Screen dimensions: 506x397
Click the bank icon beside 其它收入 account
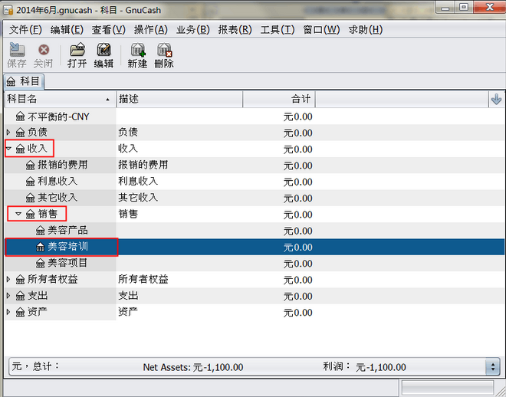tap(31, 198)
